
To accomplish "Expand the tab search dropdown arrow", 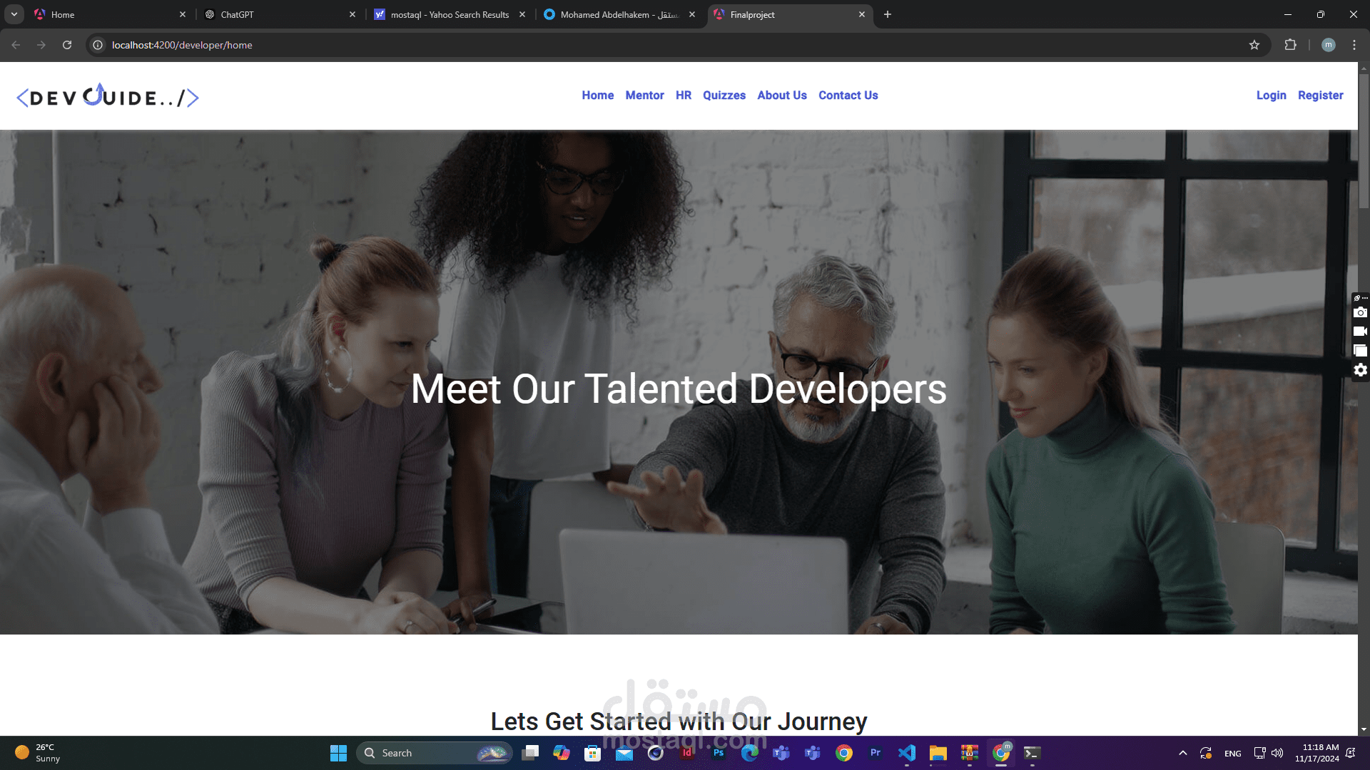I will [14, 14].
